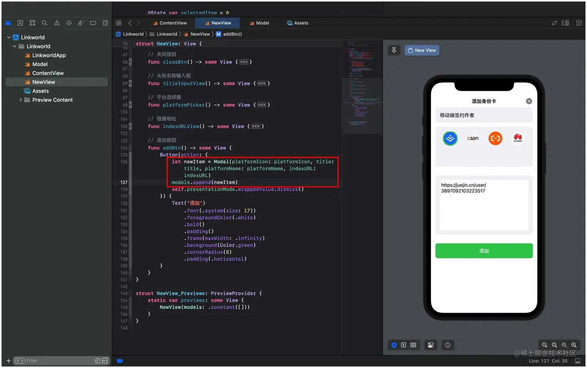Open the Symbol navigator

(x=32, y=23)
